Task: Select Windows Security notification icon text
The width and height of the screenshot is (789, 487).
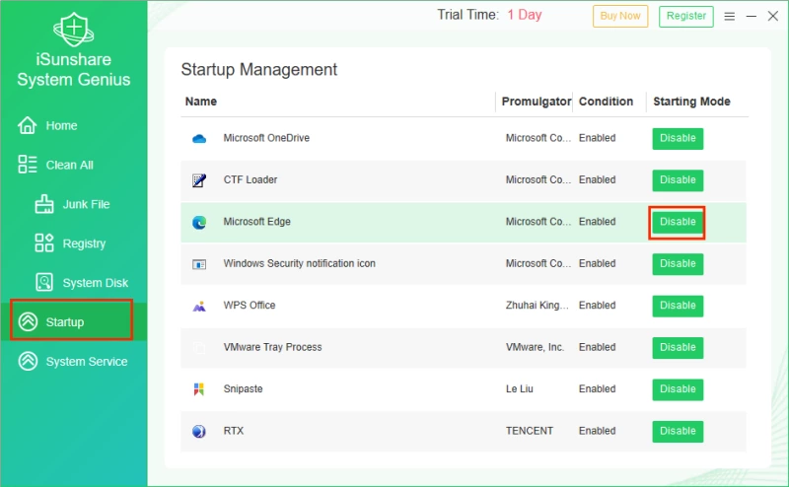Action: 300,263
